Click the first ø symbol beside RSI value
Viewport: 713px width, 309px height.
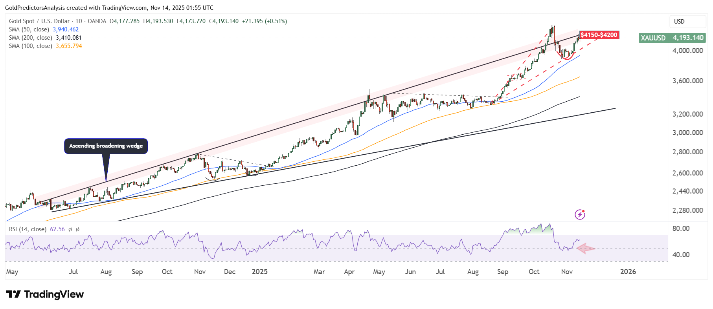(70, 229)
